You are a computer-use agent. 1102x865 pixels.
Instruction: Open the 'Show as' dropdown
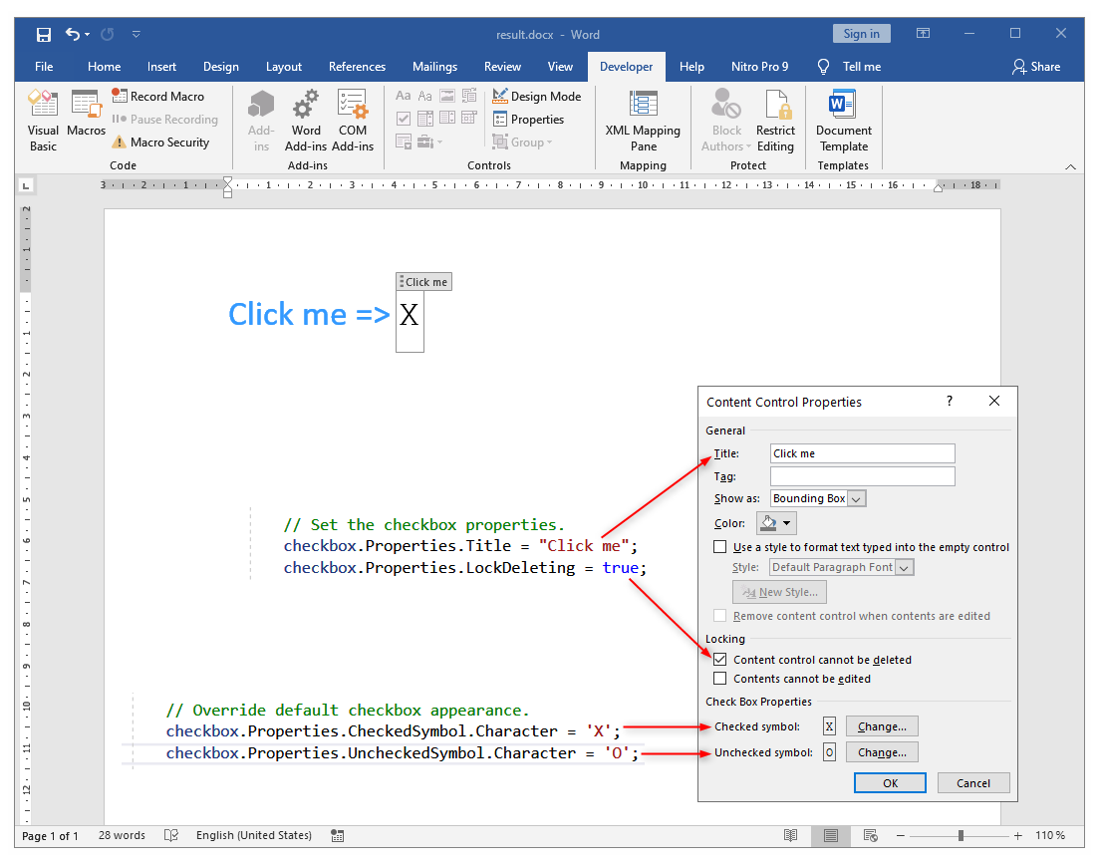(859, 497)
